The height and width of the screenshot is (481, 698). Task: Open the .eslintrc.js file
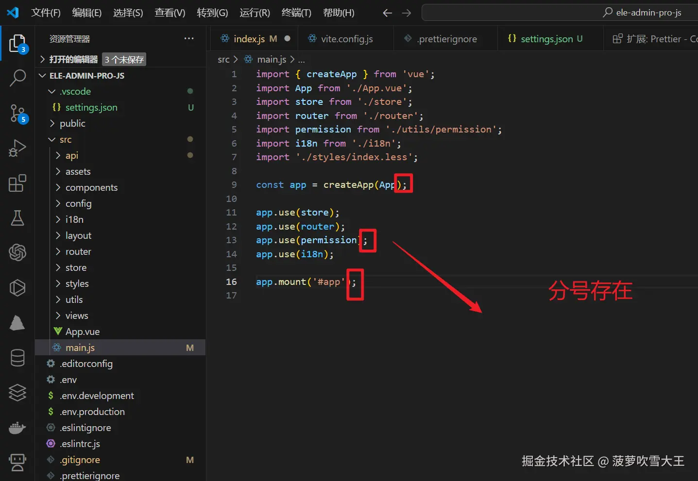point(120,444)
